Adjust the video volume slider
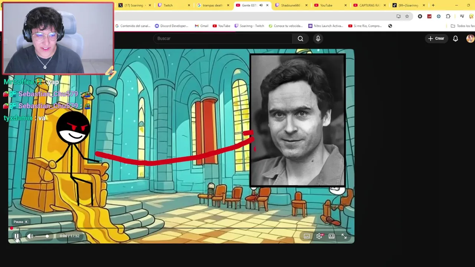 pyautogui.click(x=42, y=236)
